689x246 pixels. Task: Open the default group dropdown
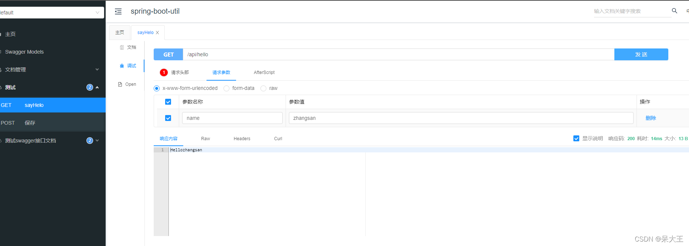(51, 13)
